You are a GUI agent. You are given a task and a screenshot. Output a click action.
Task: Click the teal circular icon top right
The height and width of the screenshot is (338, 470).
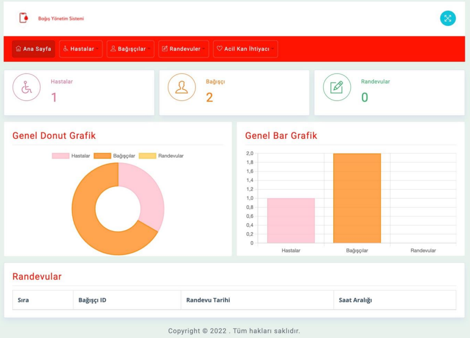(448, 18)
